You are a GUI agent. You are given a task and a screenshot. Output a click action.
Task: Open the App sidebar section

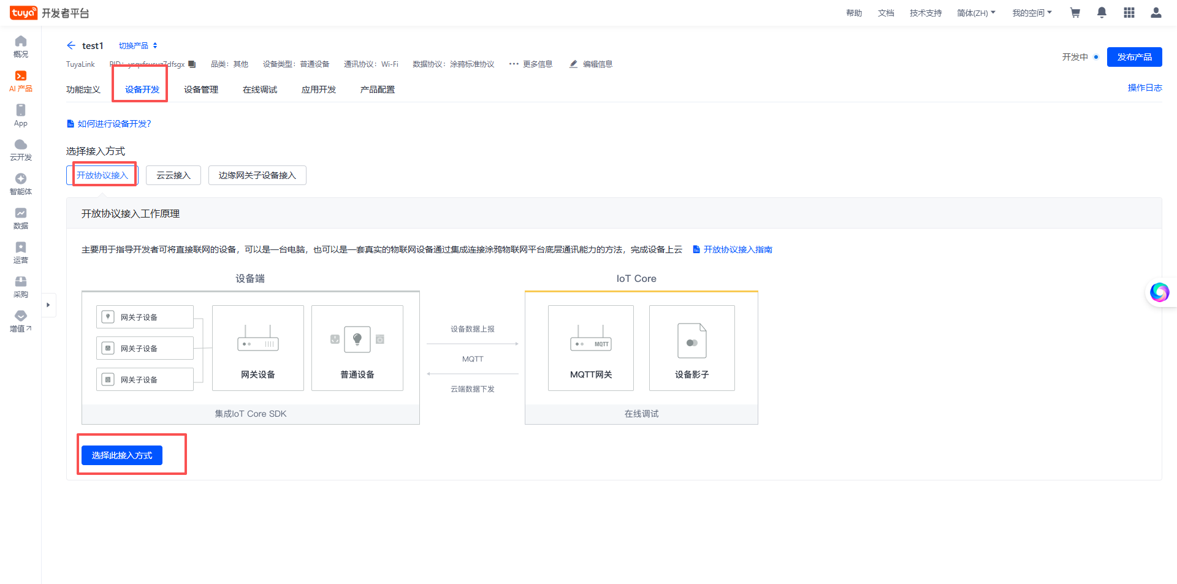tap(21, 115)
